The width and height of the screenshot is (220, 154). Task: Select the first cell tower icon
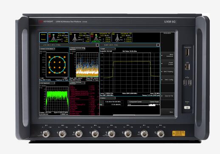[x=54, y=38]
